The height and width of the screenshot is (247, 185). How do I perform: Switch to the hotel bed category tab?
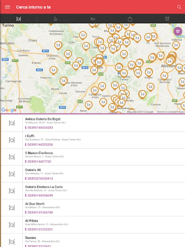(x=93, y=19)
